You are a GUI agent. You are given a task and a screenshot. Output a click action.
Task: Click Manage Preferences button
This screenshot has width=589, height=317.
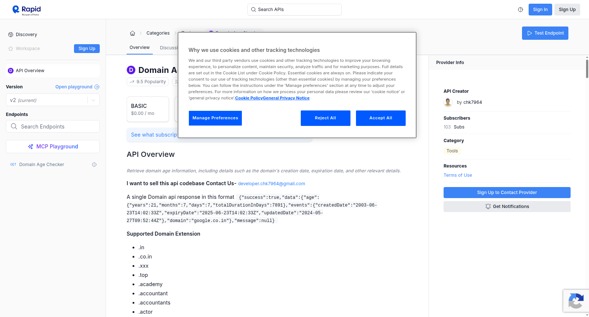(x=215, y=118)
